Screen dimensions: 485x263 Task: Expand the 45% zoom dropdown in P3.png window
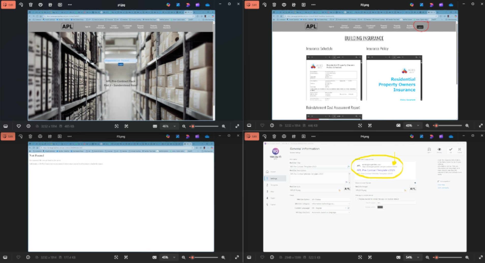click(174, 257)
